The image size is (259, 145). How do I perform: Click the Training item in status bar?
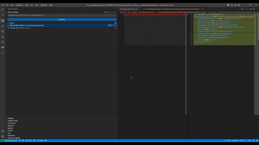pos(40,141)
